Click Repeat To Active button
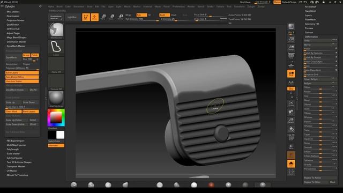This screenshot has width=343, height=193. point(320,178)
